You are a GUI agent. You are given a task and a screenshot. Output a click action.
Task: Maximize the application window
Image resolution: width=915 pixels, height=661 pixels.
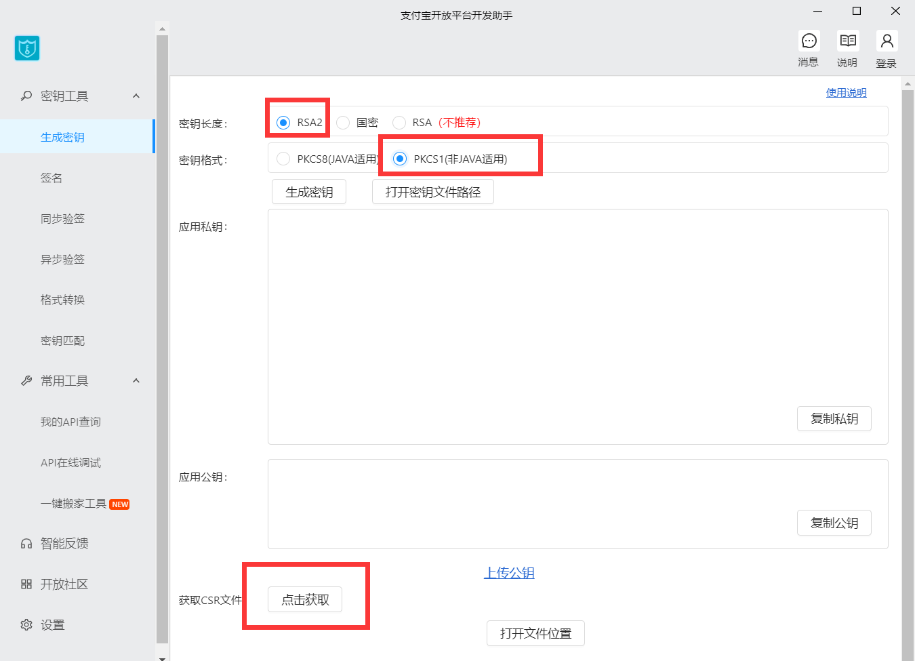pyautogui.click(x=857, y=11)
